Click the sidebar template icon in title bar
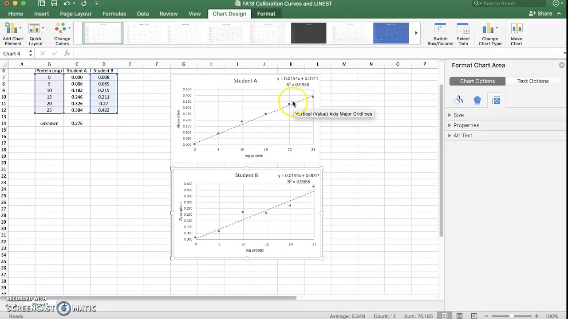The image size is (568, 319). click(41, 4)
